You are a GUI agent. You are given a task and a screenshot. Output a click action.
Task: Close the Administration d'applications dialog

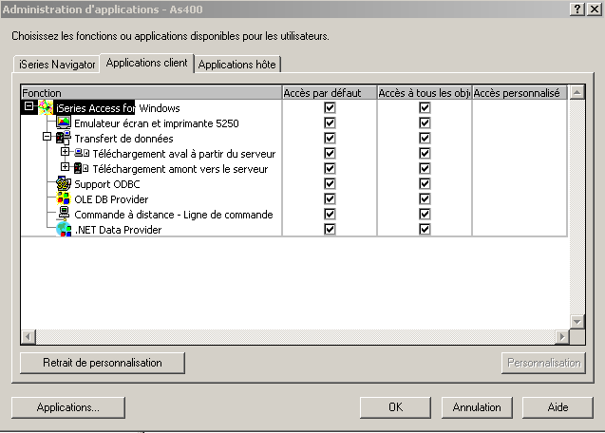[x=595, y=9]
